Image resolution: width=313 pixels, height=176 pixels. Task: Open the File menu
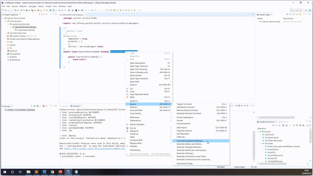click(x=3, y=6)
